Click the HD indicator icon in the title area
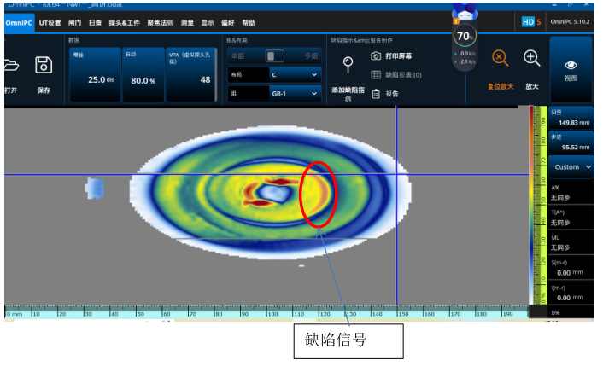 pyautogui.click(x=528, y=22)
